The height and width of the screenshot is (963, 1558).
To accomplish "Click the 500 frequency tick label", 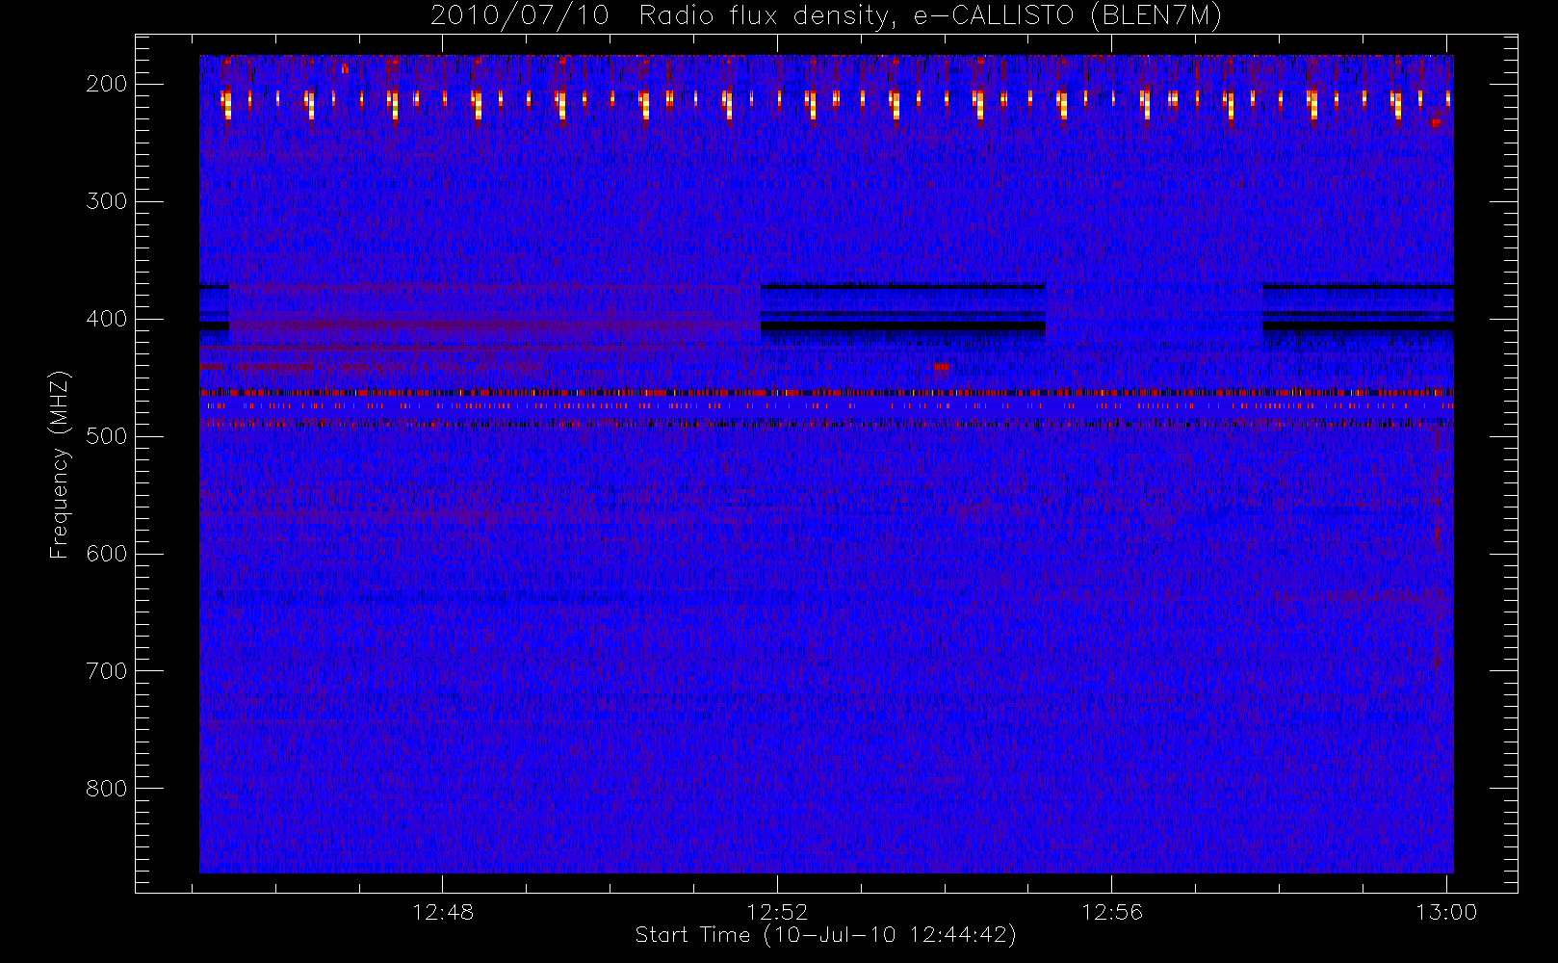I will (x=107, y=436).
